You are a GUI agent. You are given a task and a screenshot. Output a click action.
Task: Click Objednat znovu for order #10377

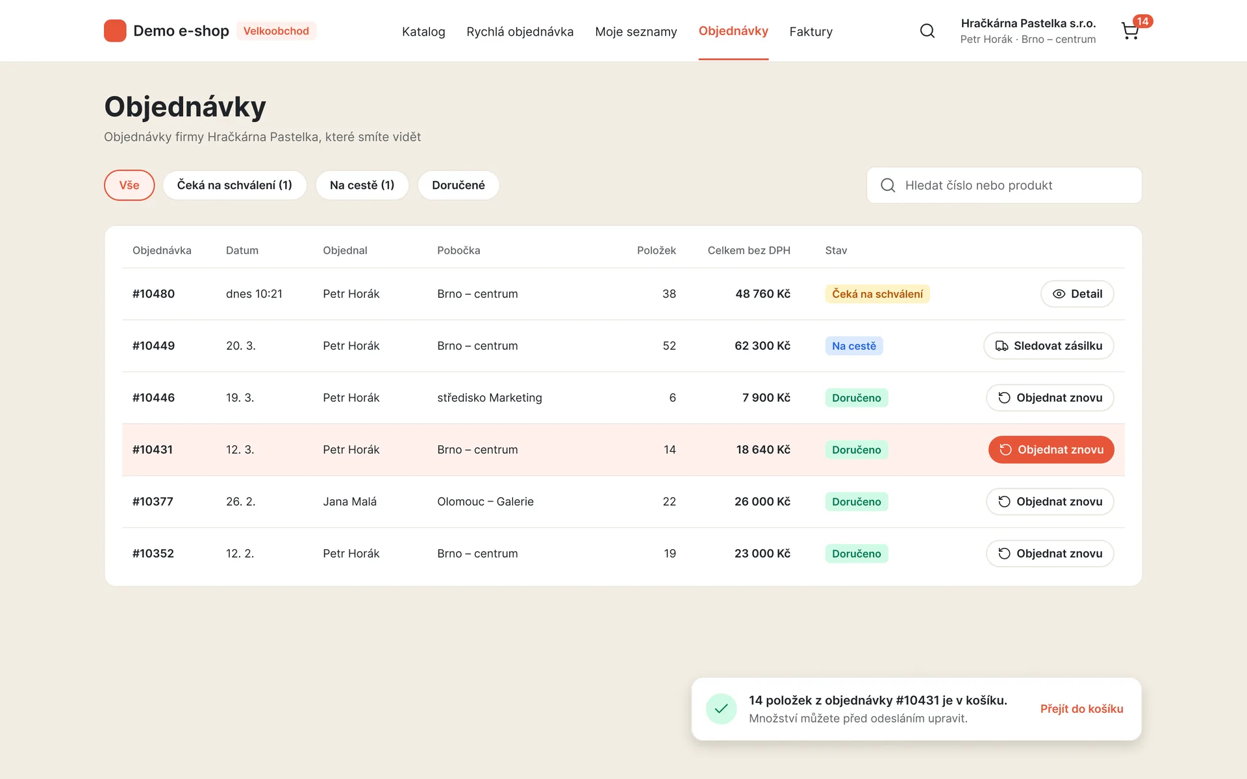[x=1050, y=502]
